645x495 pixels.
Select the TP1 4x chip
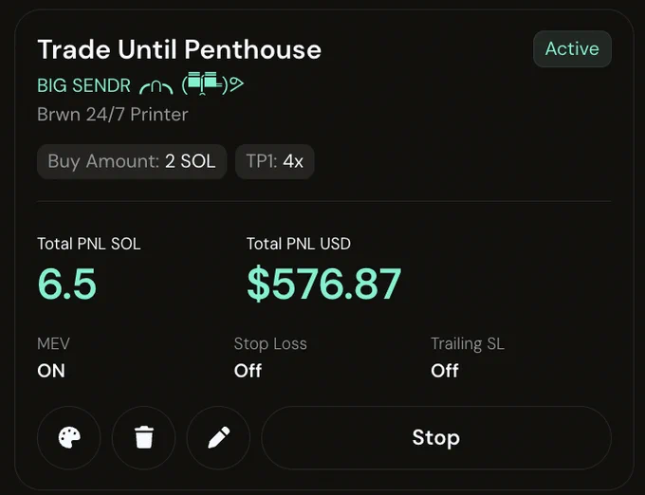[x=275, y=161]
